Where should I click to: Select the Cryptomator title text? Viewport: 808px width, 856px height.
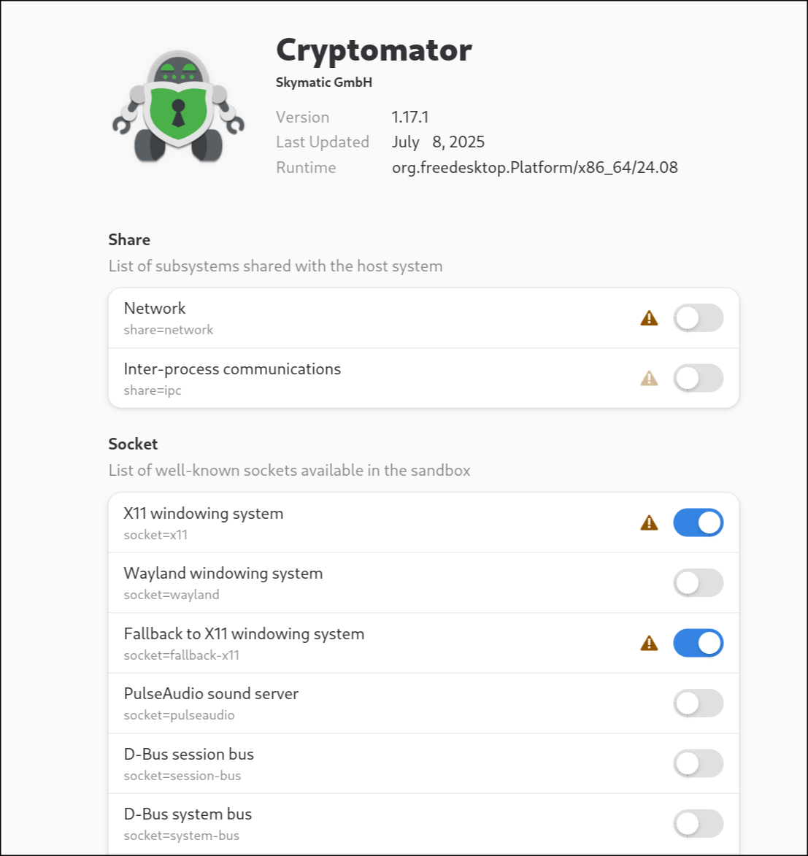(x=374, y=51)
